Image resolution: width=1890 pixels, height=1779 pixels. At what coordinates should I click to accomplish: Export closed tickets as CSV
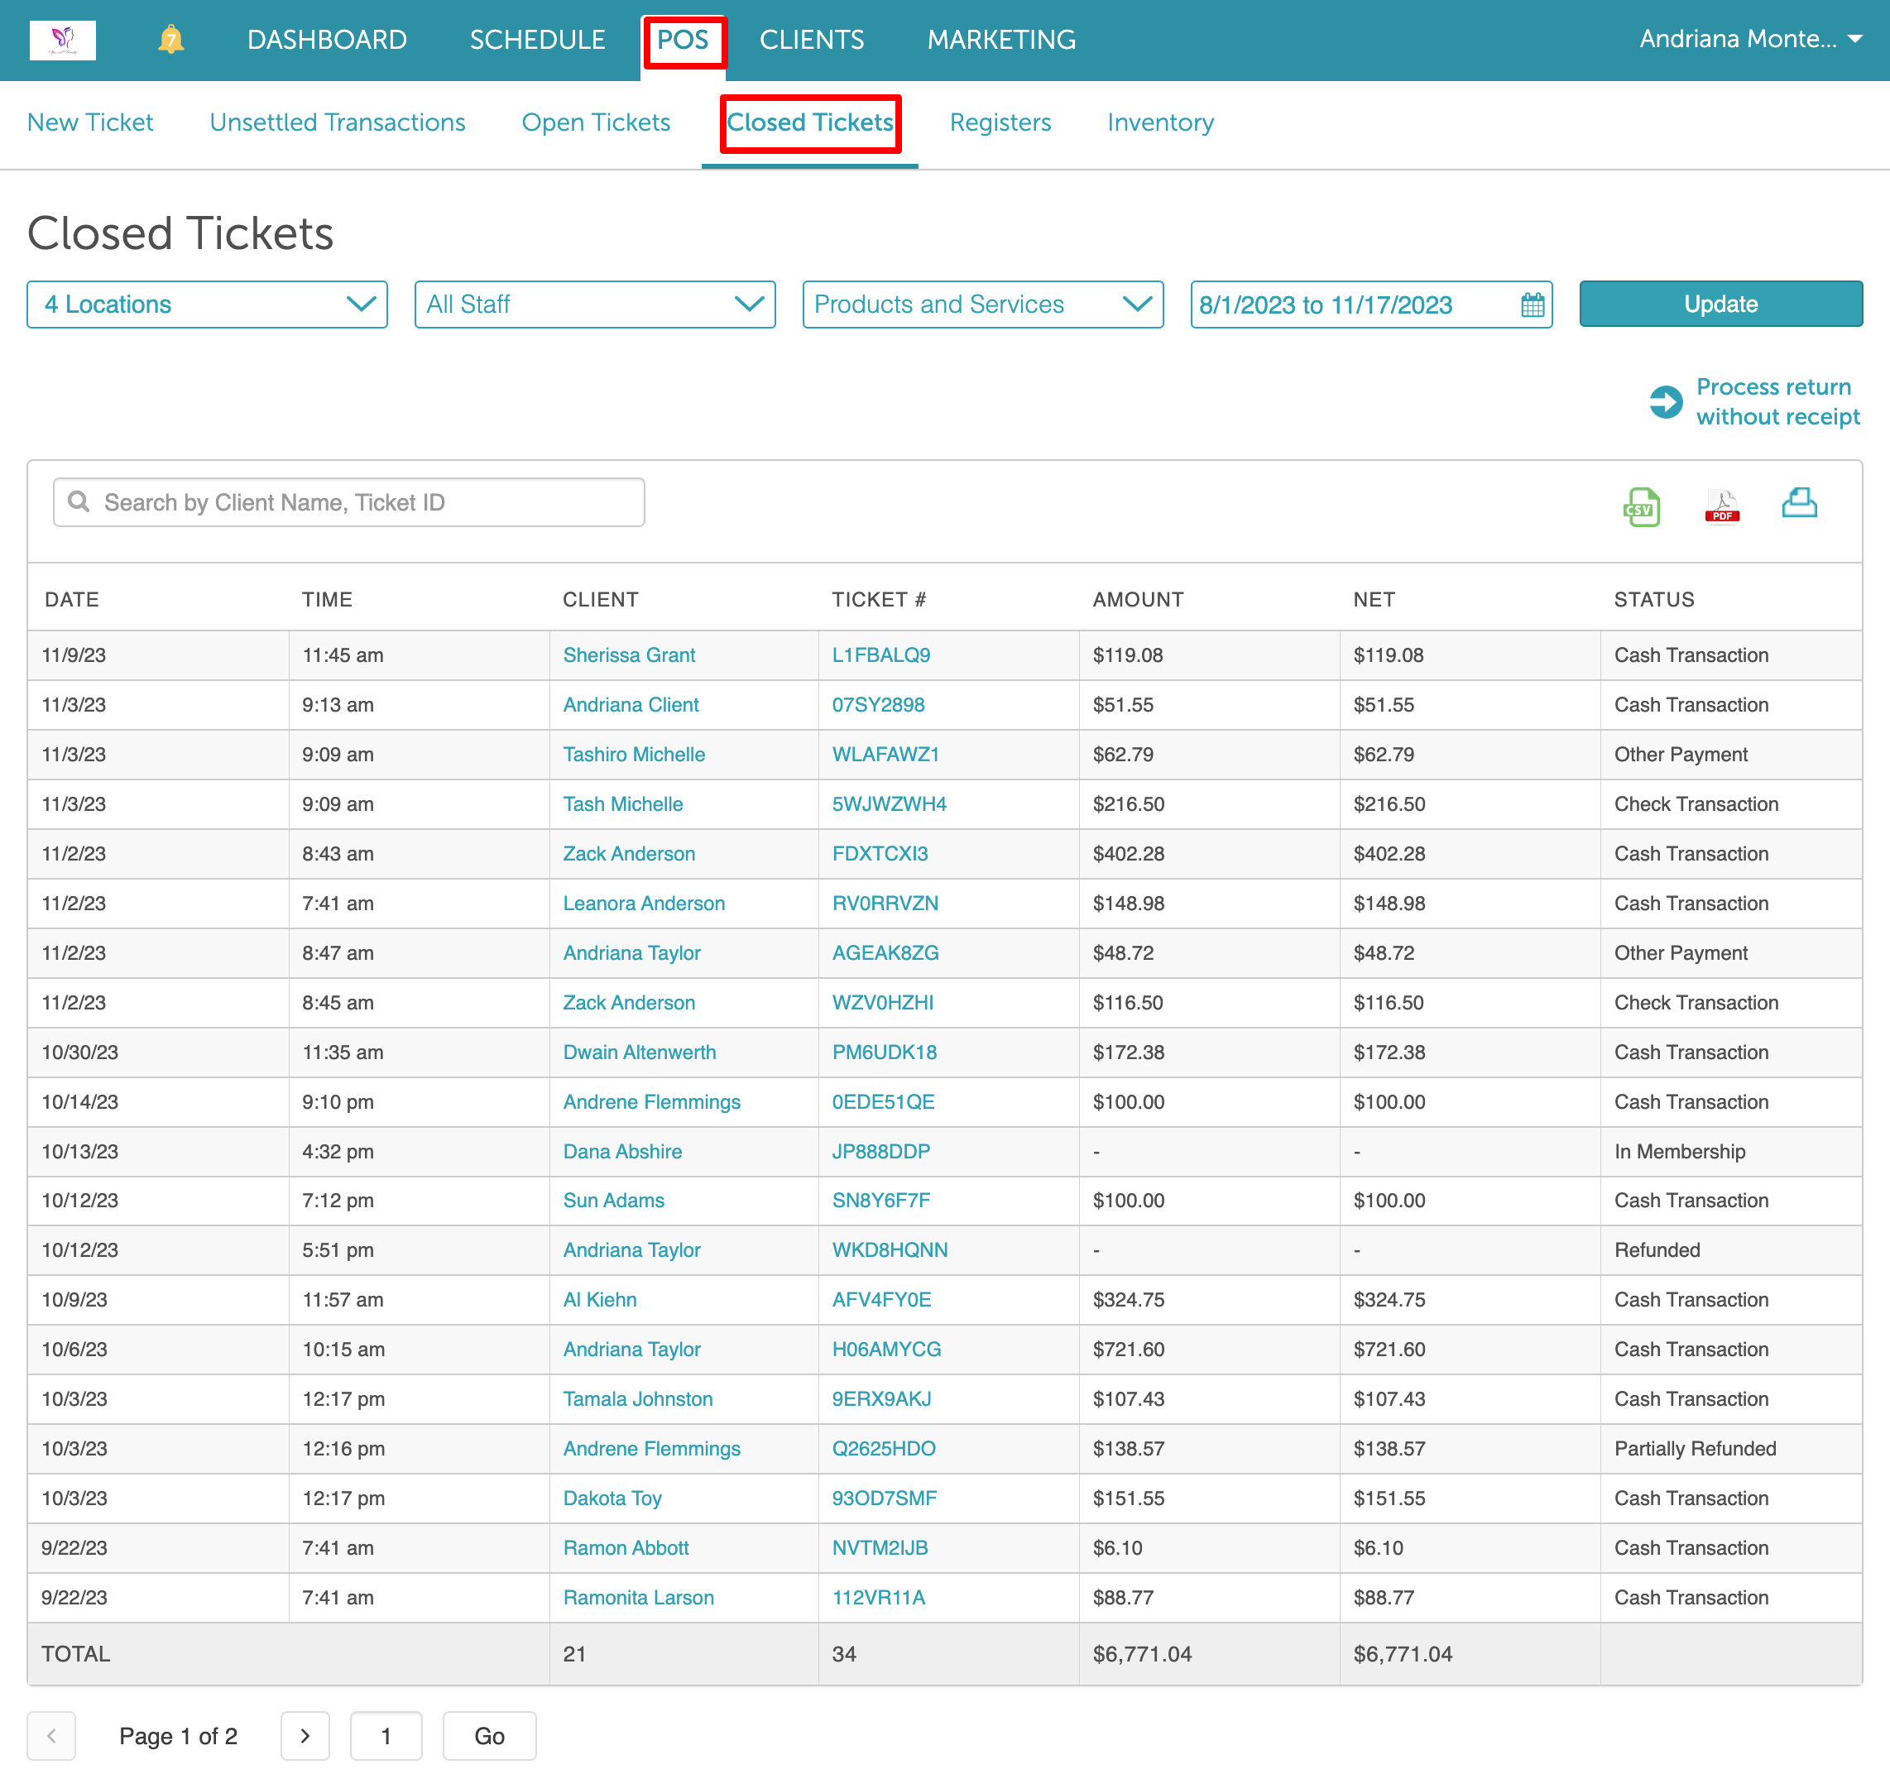(x=1641, y=506)
